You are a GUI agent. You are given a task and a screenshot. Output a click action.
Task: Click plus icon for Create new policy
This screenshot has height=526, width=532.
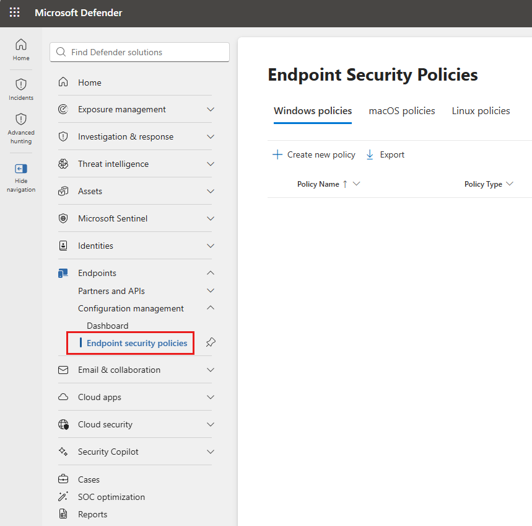coord(277,154)
